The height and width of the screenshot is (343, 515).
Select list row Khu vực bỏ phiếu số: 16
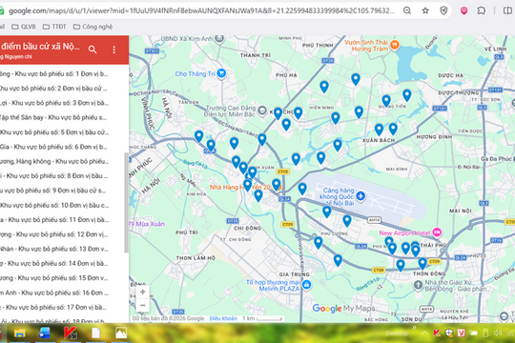tap(62, 293)
